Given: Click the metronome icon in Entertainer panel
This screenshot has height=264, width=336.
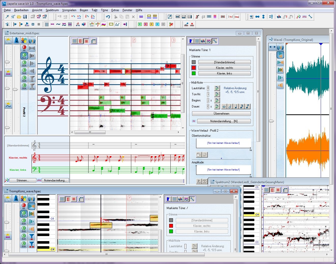Looking at the screenshot, I should [x=16, y=41].
